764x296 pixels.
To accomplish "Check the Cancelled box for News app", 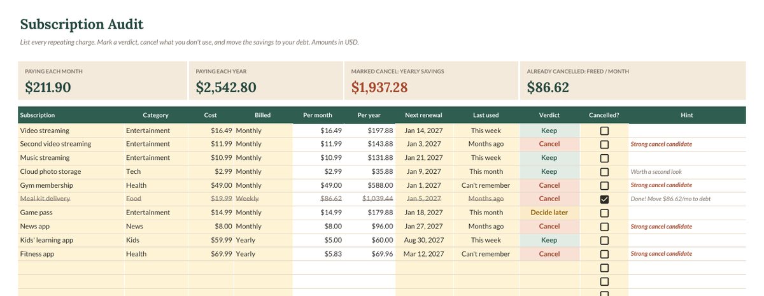I will pyautogui.click(x=604, y=227).
